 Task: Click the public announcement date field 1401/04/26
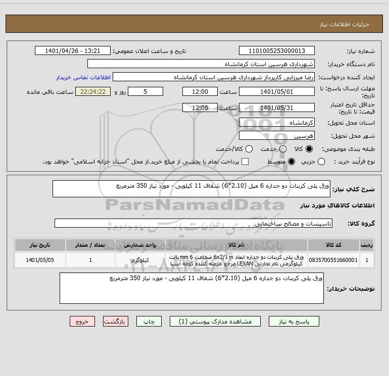tap(73, 51)
